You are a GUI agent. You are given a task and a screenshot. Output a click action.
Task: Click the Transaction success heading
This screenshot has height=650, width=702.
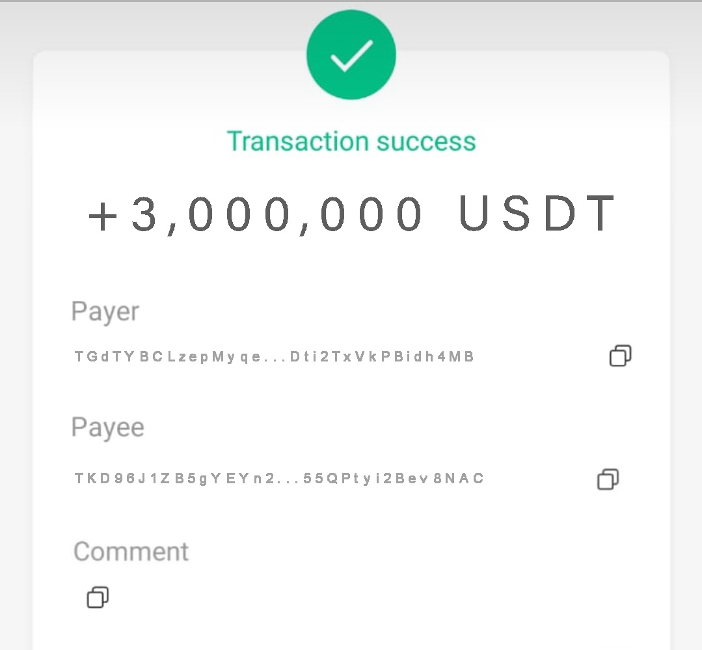(351, 141)
